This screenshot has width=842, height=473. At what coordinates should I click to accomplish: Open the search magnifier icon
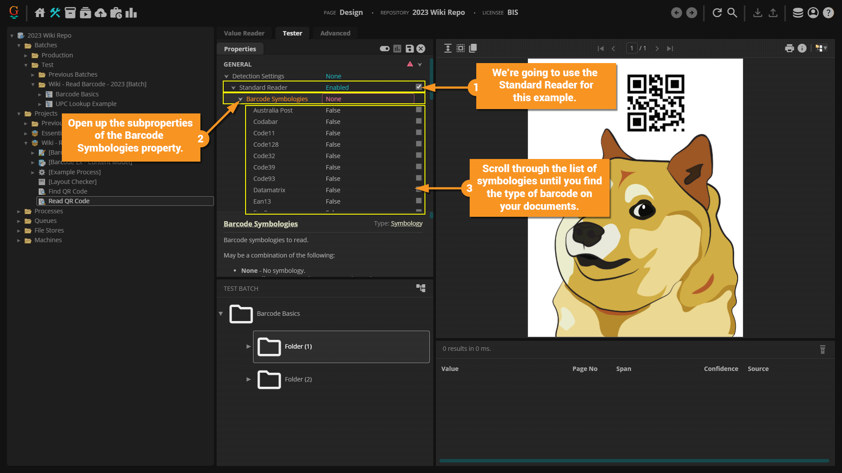coord(732,13)
